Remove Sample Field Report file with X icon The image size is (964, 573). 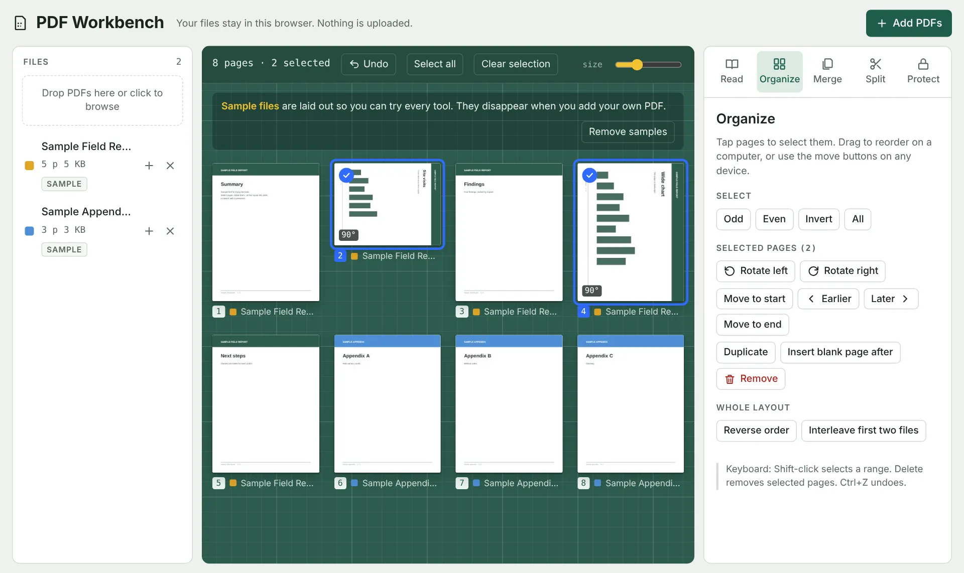click(170, 166)
